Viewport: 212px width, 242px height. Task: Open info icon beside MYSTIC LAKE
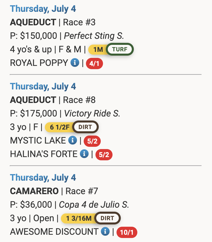pyautogui.click(x=73, y=141)
